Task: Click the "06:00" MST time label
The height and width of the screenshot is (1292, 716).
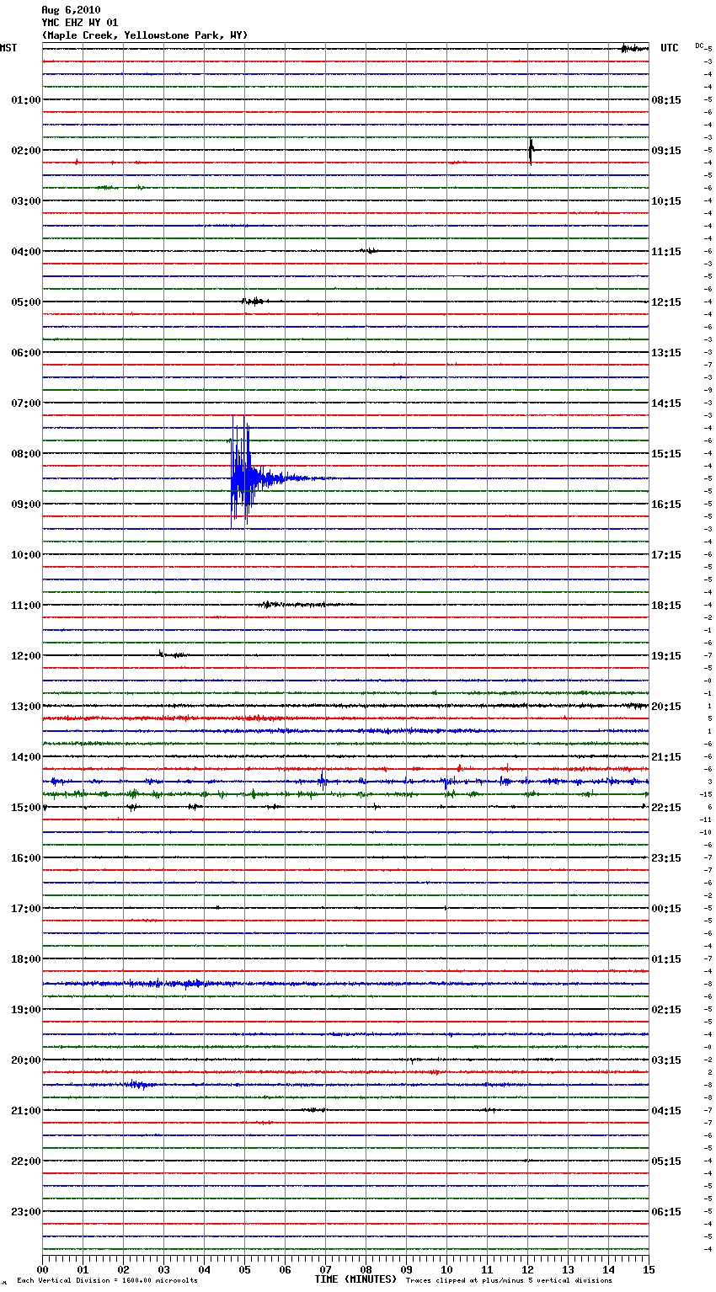Action: tap(26, 353)
